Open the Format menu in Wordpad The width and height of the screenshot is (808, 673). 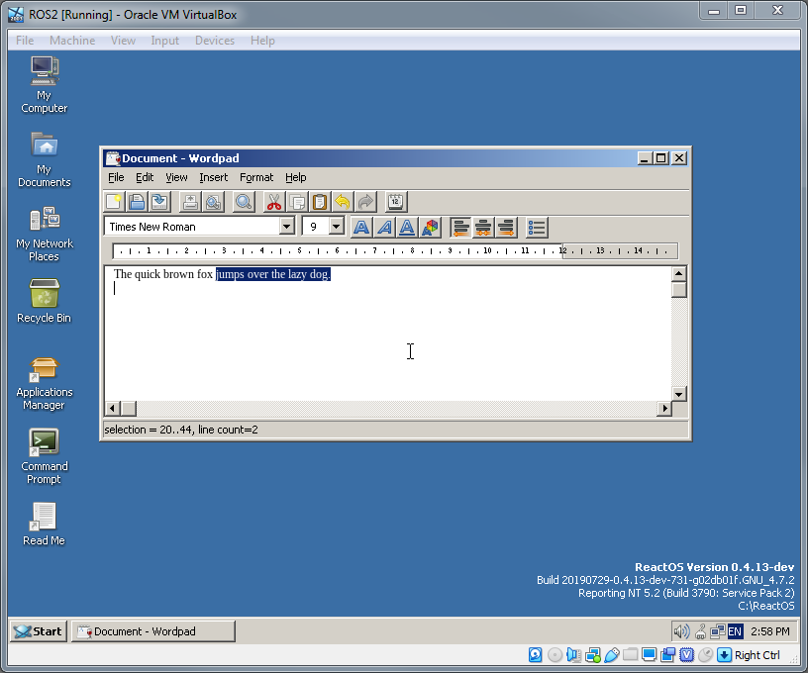coord(256,177)
